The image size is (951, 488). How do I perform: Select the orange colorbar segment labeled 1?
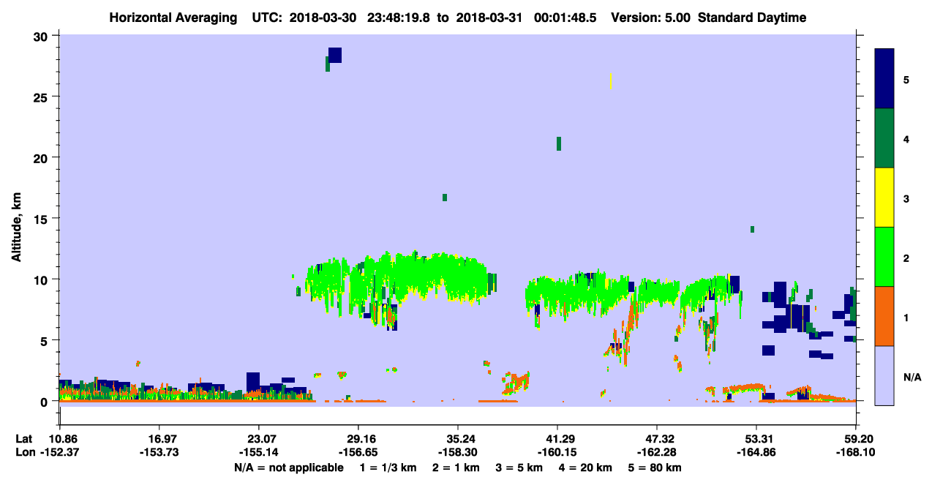pos(884,316)
